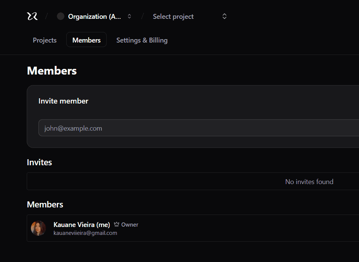Image resolution: width=359 pixels, height=262 pixels.
Task: Click the app logo in the breadcrumb
Action: pyautogui.click(x=32, y=16)
